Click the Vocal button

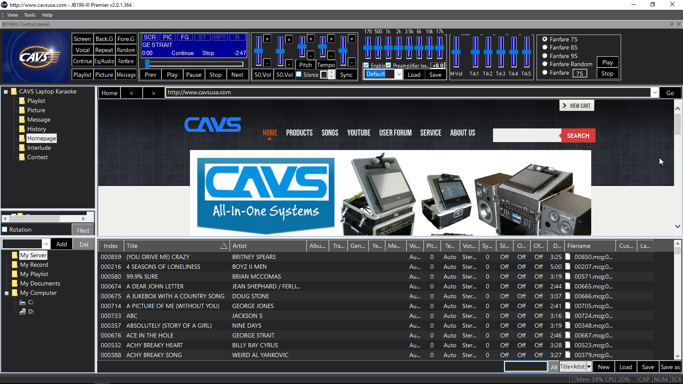coord(82,50)
